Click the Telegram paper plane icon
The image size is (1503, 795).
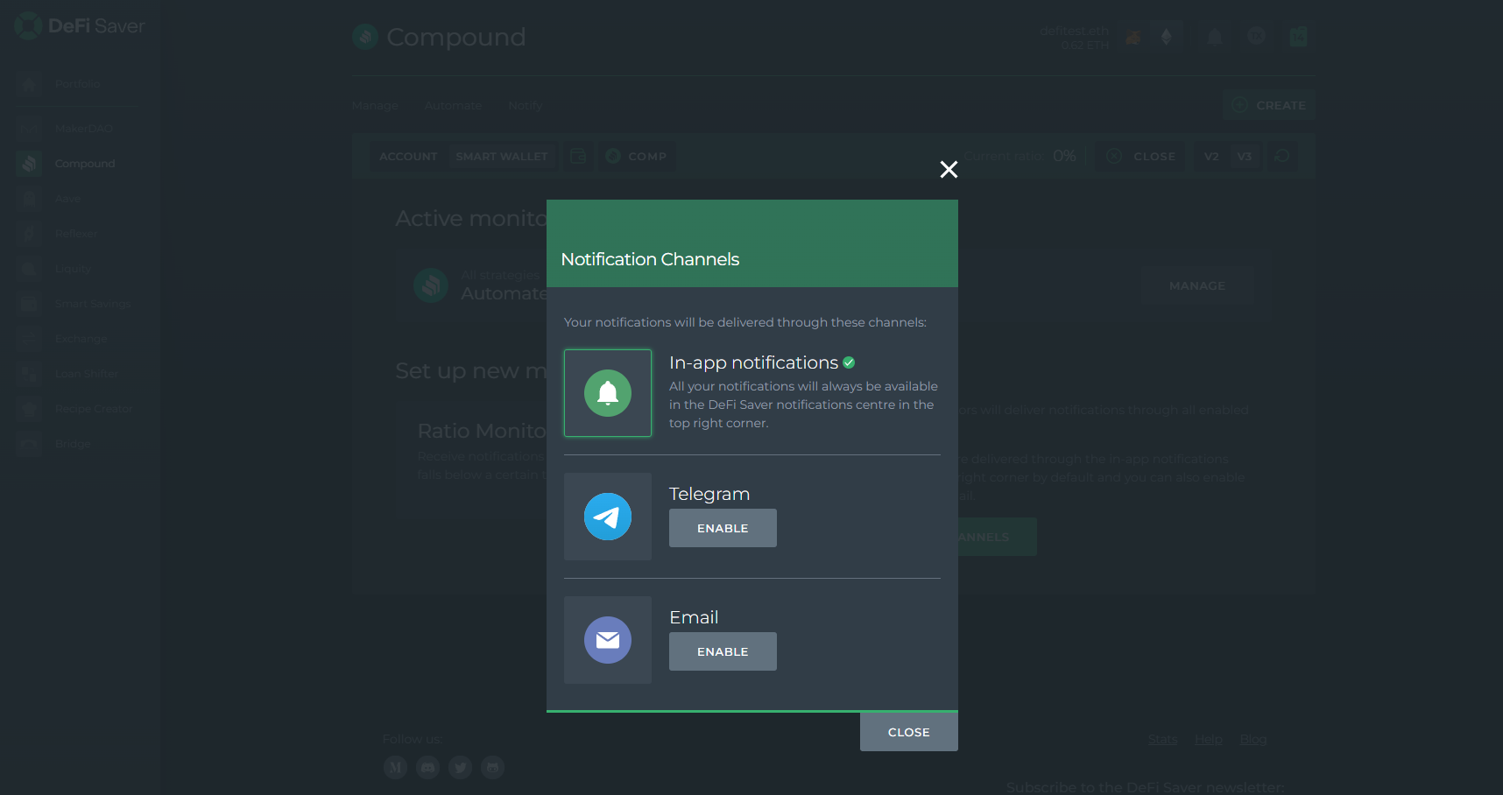[x=608, y=517]
